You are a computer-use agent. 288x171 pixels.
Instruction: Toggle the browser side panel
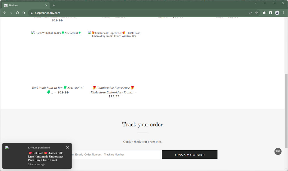(x=271, y=13)
